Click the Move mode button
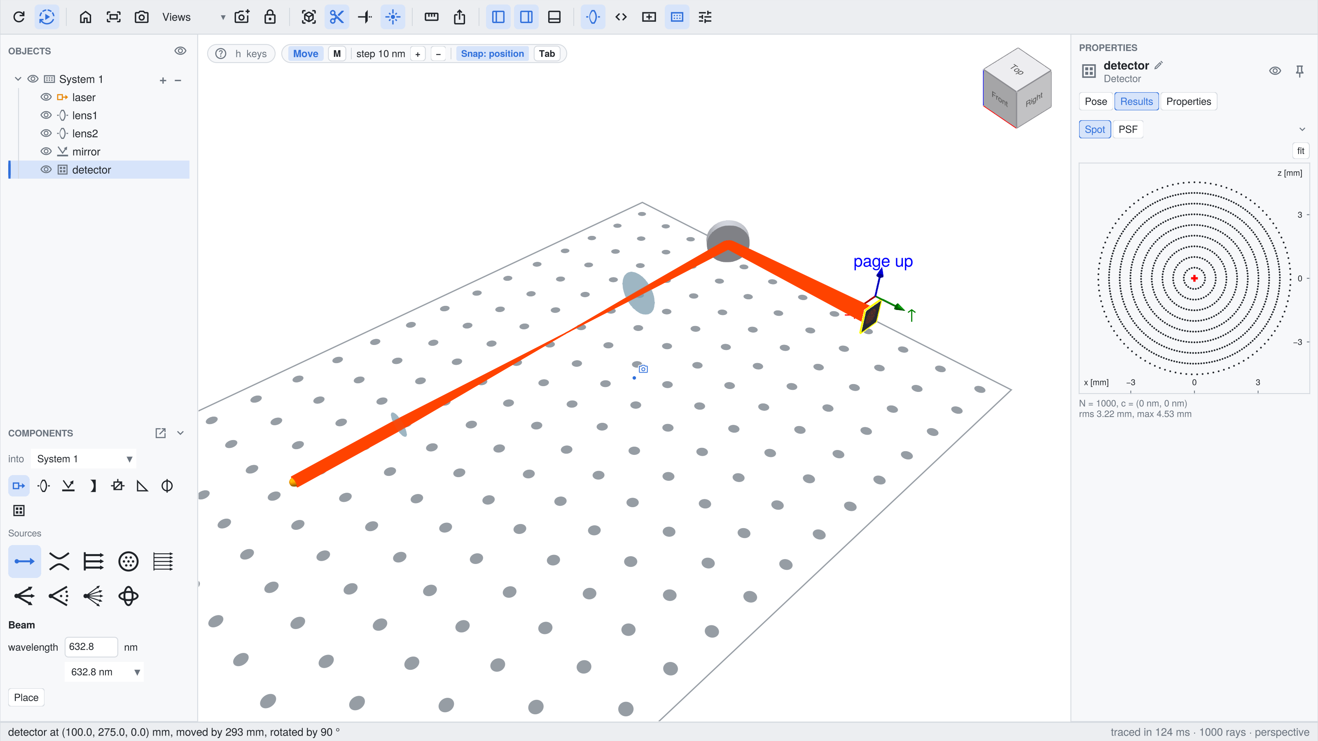This screenshot has height=741, width=1318. [x=306, y=54]
